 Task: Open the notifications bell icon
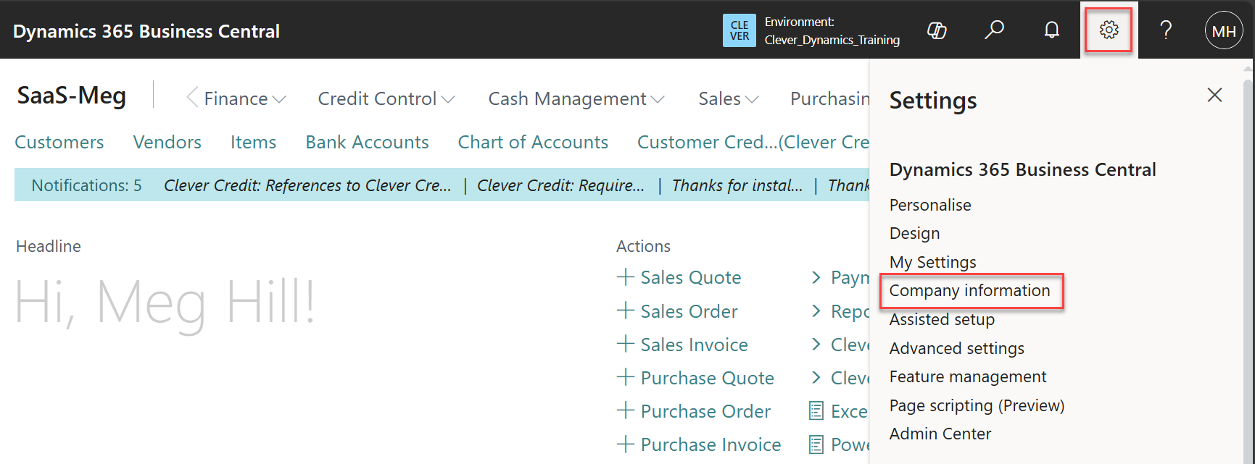(1051, 30)
